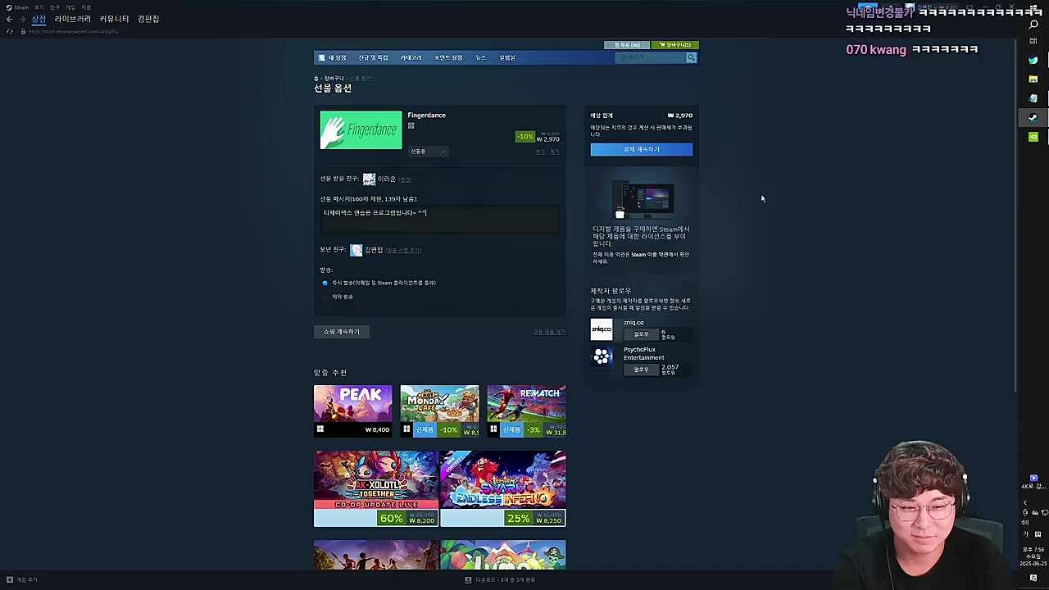The width and height of the screenshot is (1049, 590).
Task: Open the 뉴스 store menu item
Action: (481, 57)
